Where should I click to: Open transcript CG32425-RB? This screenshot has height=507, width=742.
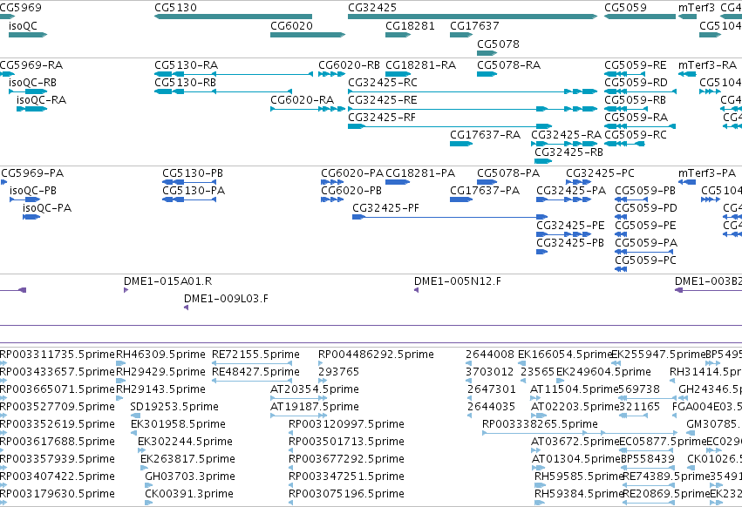pyautogui.click(x=568, y=152)
